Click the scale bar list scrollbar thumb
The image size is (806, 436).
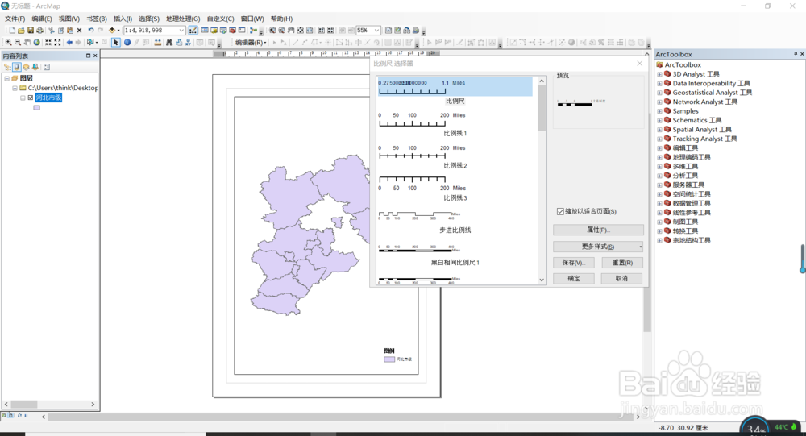(x=542, y=108)
